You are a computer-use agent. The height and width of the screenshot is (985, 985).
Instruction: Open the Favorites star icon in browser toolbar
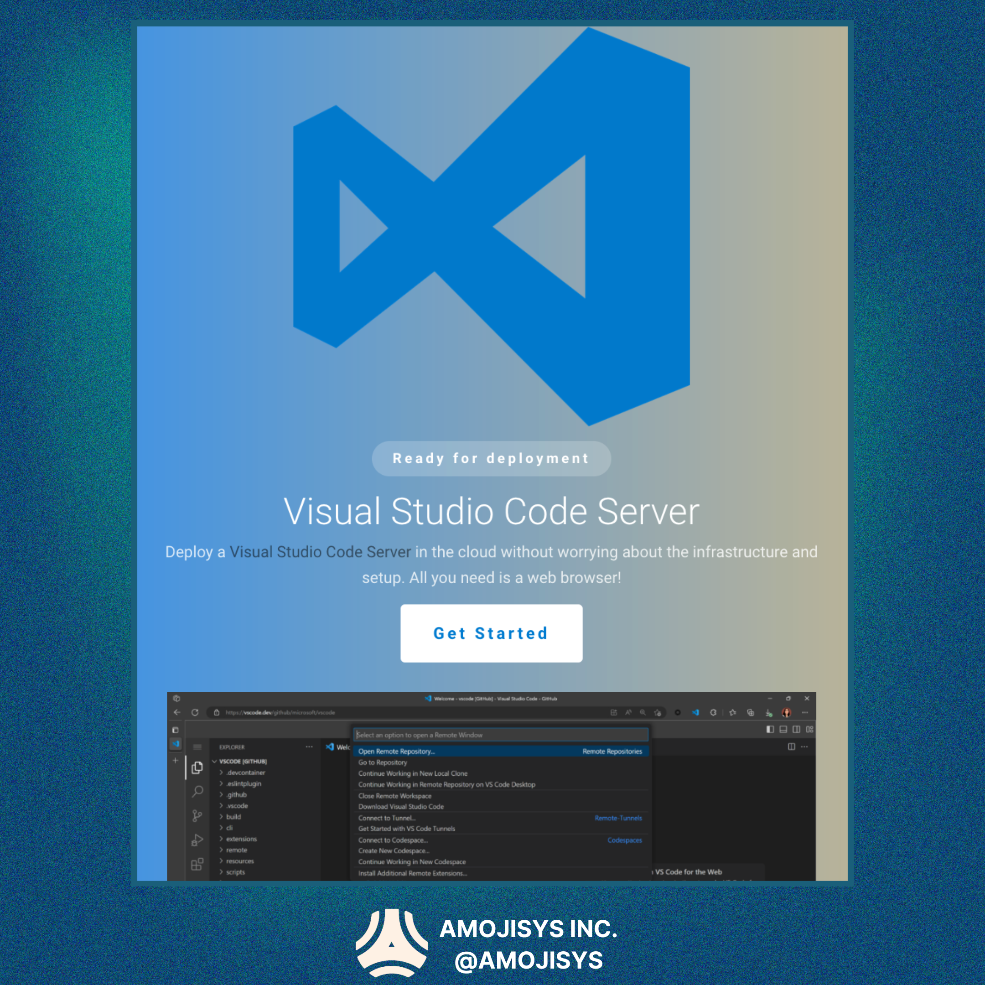[x=733, y=712]
